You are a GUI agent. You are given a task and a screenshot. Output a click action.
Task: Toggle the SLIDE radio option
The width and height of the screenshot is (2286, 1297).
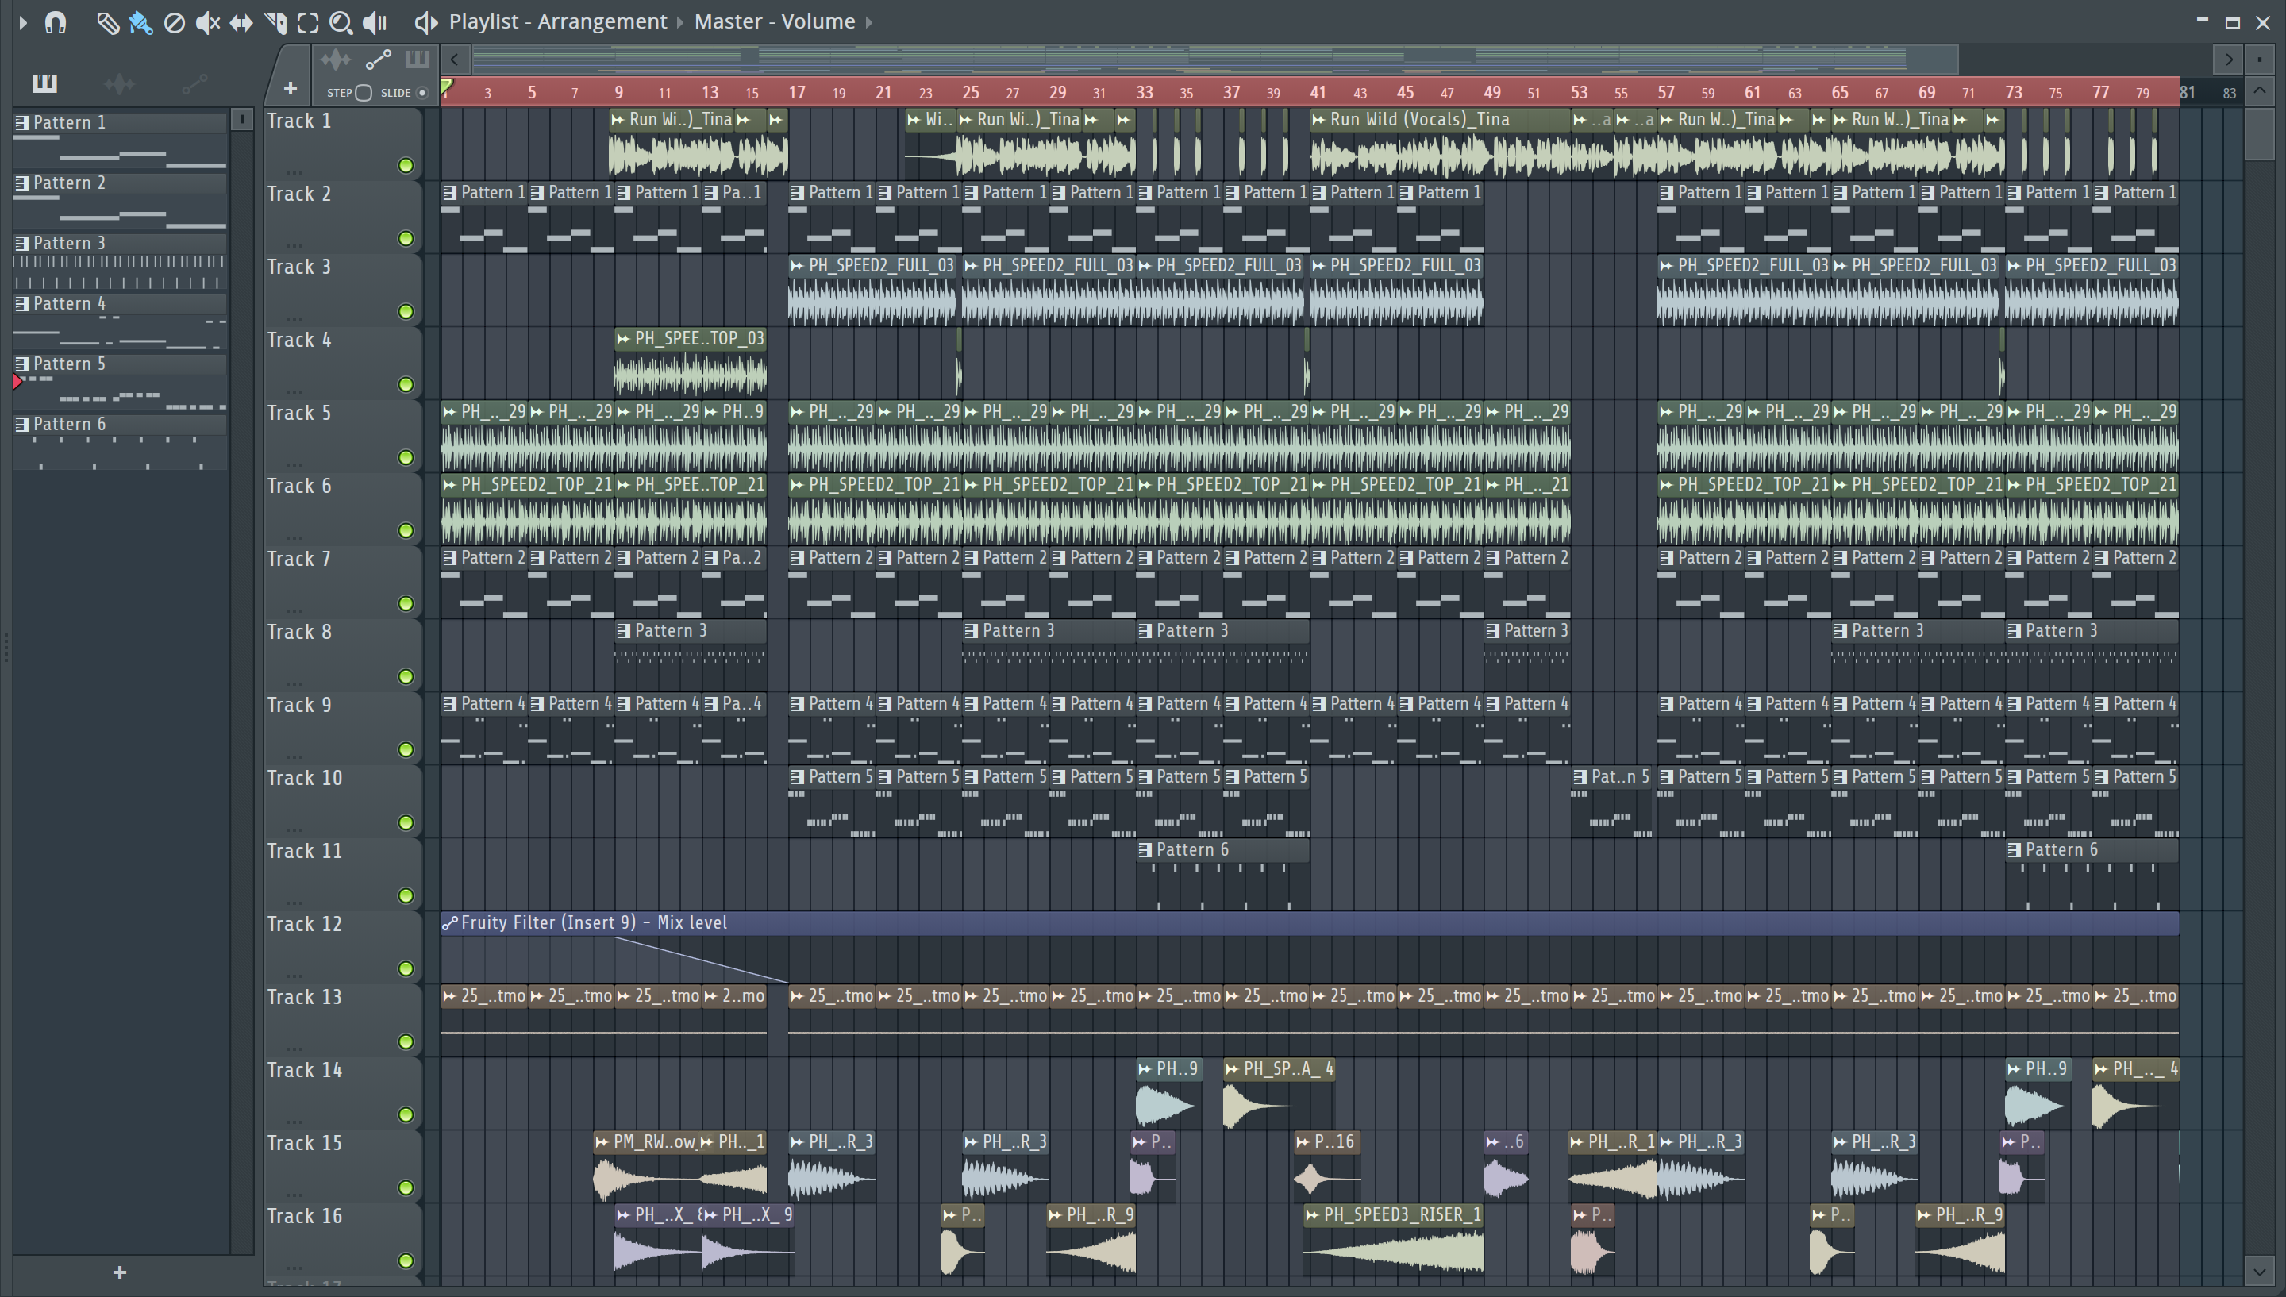(x=422, y=93)
